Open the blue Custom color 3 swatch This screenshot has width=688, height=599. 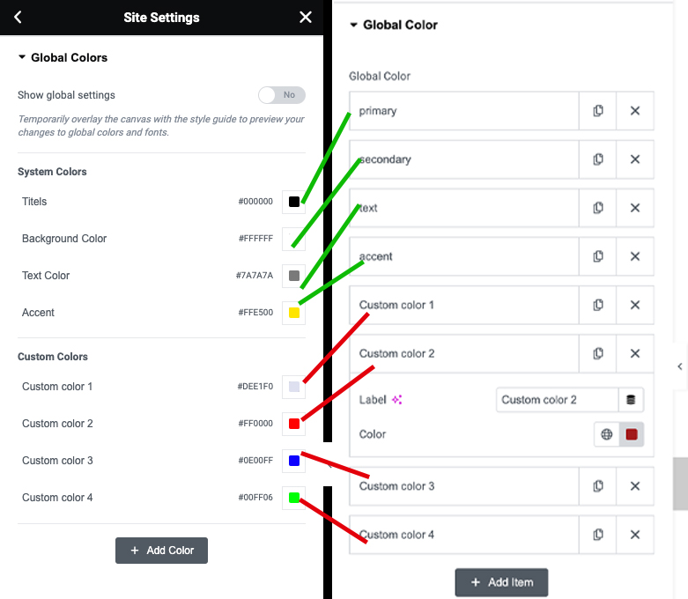click(x=294, y=461)
